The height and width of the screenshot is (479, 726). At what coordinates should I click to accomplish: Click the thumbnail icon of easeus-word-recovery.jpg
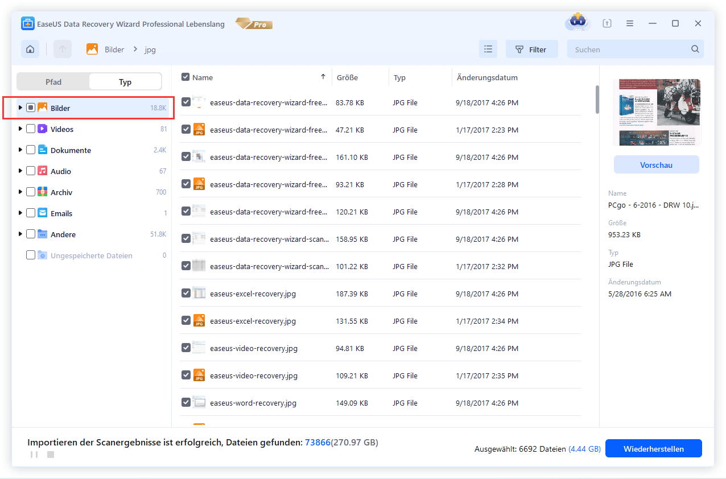pos(199,403)
